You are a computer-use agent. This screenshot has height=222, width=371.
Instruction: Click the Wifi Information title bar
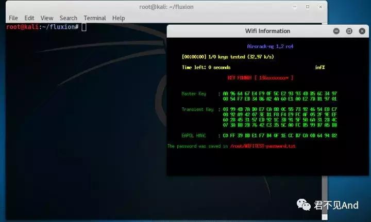[x=267, y=31]
